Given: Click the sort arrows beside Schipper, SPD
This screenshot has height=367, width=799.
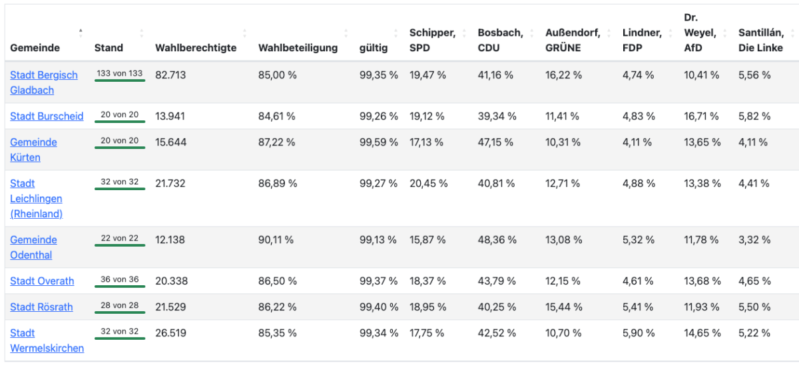Looking at the screenshot, I should pyautogui.click(x=464, y=33).
